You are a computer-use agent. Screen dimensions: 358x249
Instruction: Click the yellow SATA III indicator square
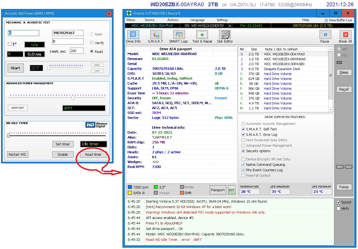130,193
